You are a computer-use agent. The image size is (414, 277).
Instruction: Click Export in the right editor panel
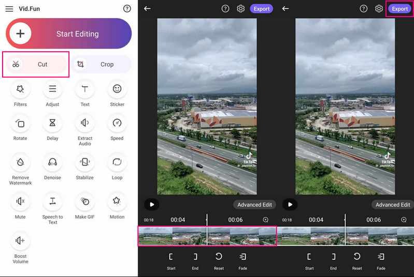pyautogui.click(x=399, y=9)
